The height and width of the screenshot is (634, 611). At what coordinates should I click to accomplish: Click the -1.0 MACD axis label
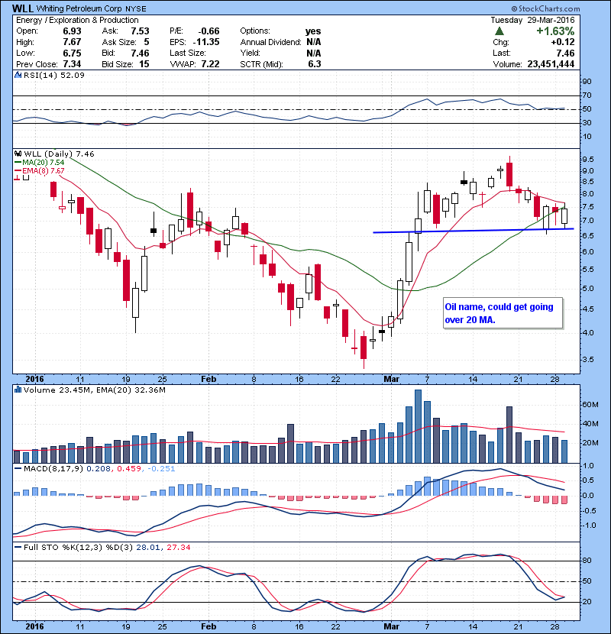[x=589, y=526]
